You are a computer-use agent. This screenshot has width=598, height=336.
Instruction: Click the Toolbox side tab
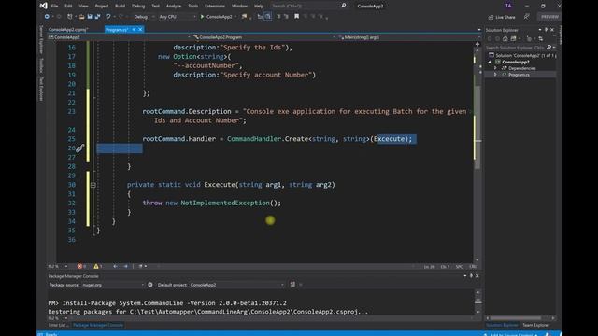(x=41, y=65)
